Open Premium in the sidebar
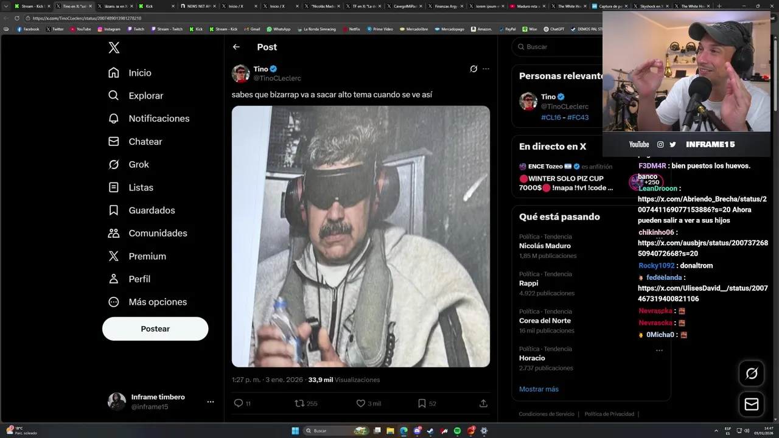The width and height of the screenshot is (779, 438). [137, 256]
